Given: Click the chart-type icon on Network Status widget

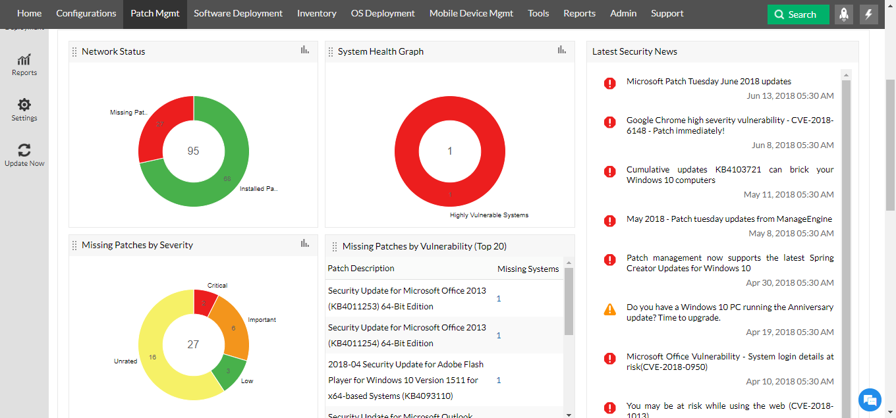Looking at the screenshot, I should 304,49.
